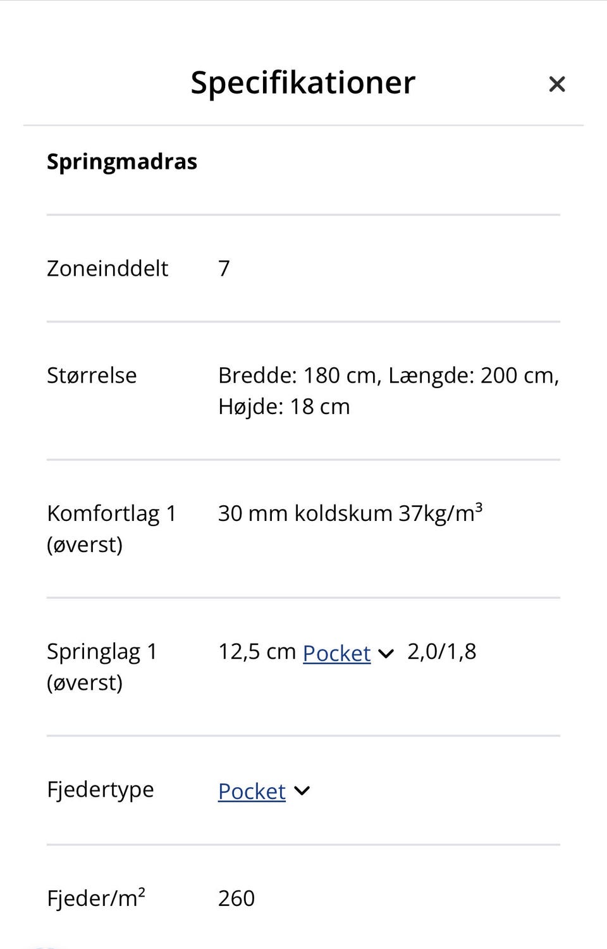Click the Specifikationer title
The image size is (607, 949).
303,82
